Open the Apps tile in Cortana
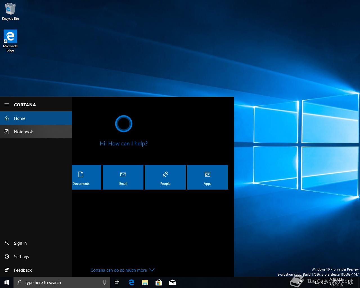Screen dimensions: 360x288 208,177
